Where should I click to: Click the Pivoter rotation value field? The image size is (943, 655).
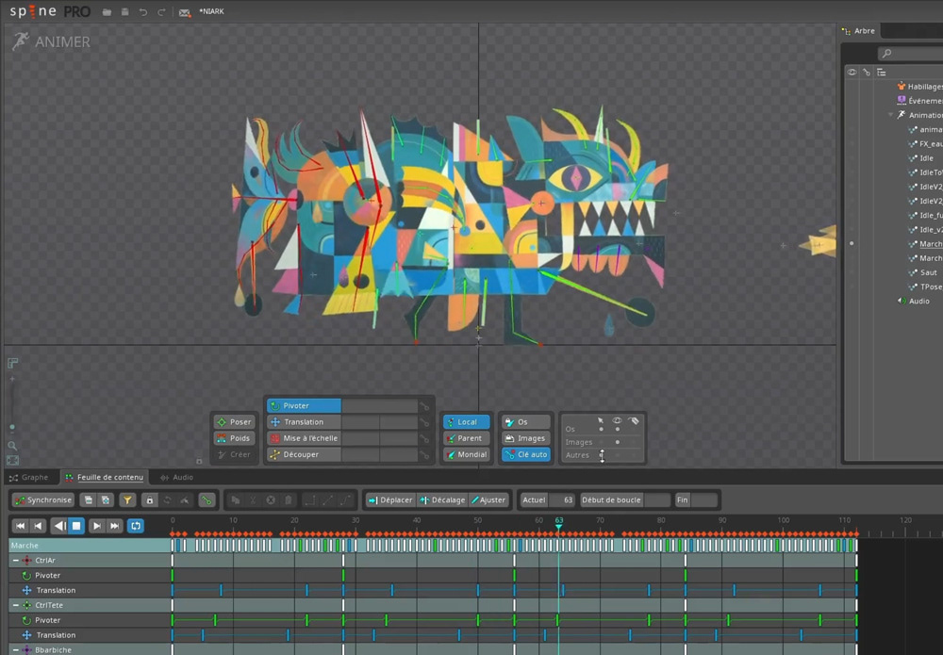point(379,405)
